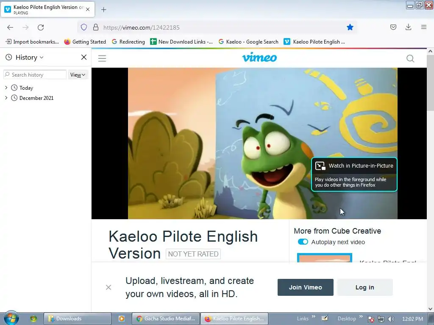The width and height of the screenshot is (434, 325).
Task: Click the NOT YET RATED badge
Action: tap(193, 254)
